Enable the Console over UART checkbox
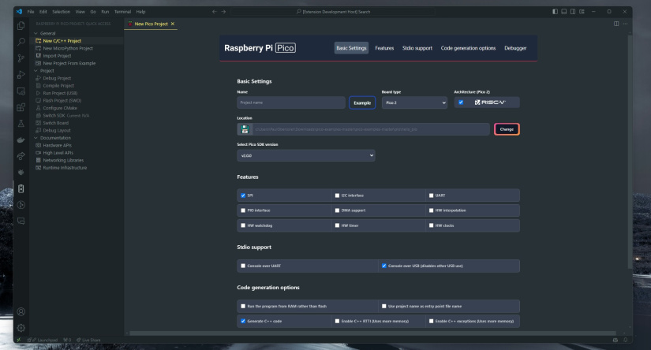The height and width of the screenshot is (350, 651). point(243,266)
